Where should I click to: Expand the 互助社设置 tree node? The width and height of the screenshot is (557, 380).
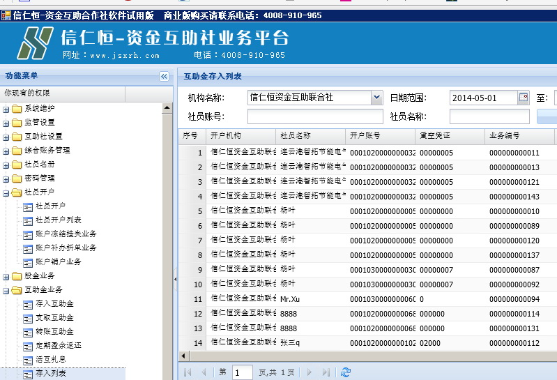6,137
